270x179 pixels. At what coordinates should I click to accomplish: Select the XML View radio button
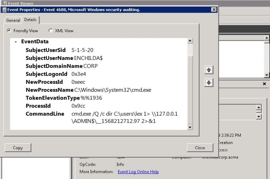51,30
